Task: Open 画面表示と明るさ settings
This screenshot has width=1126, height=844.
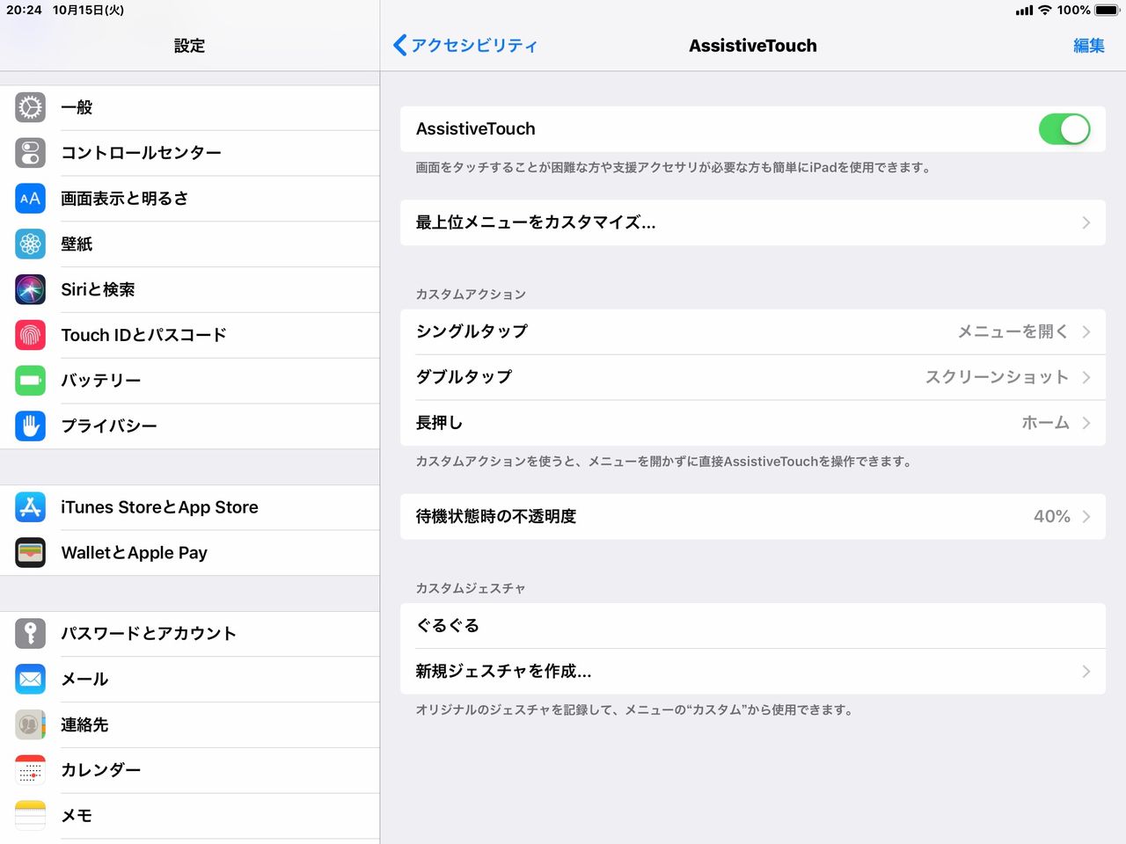Action: [x=190, y=199]
